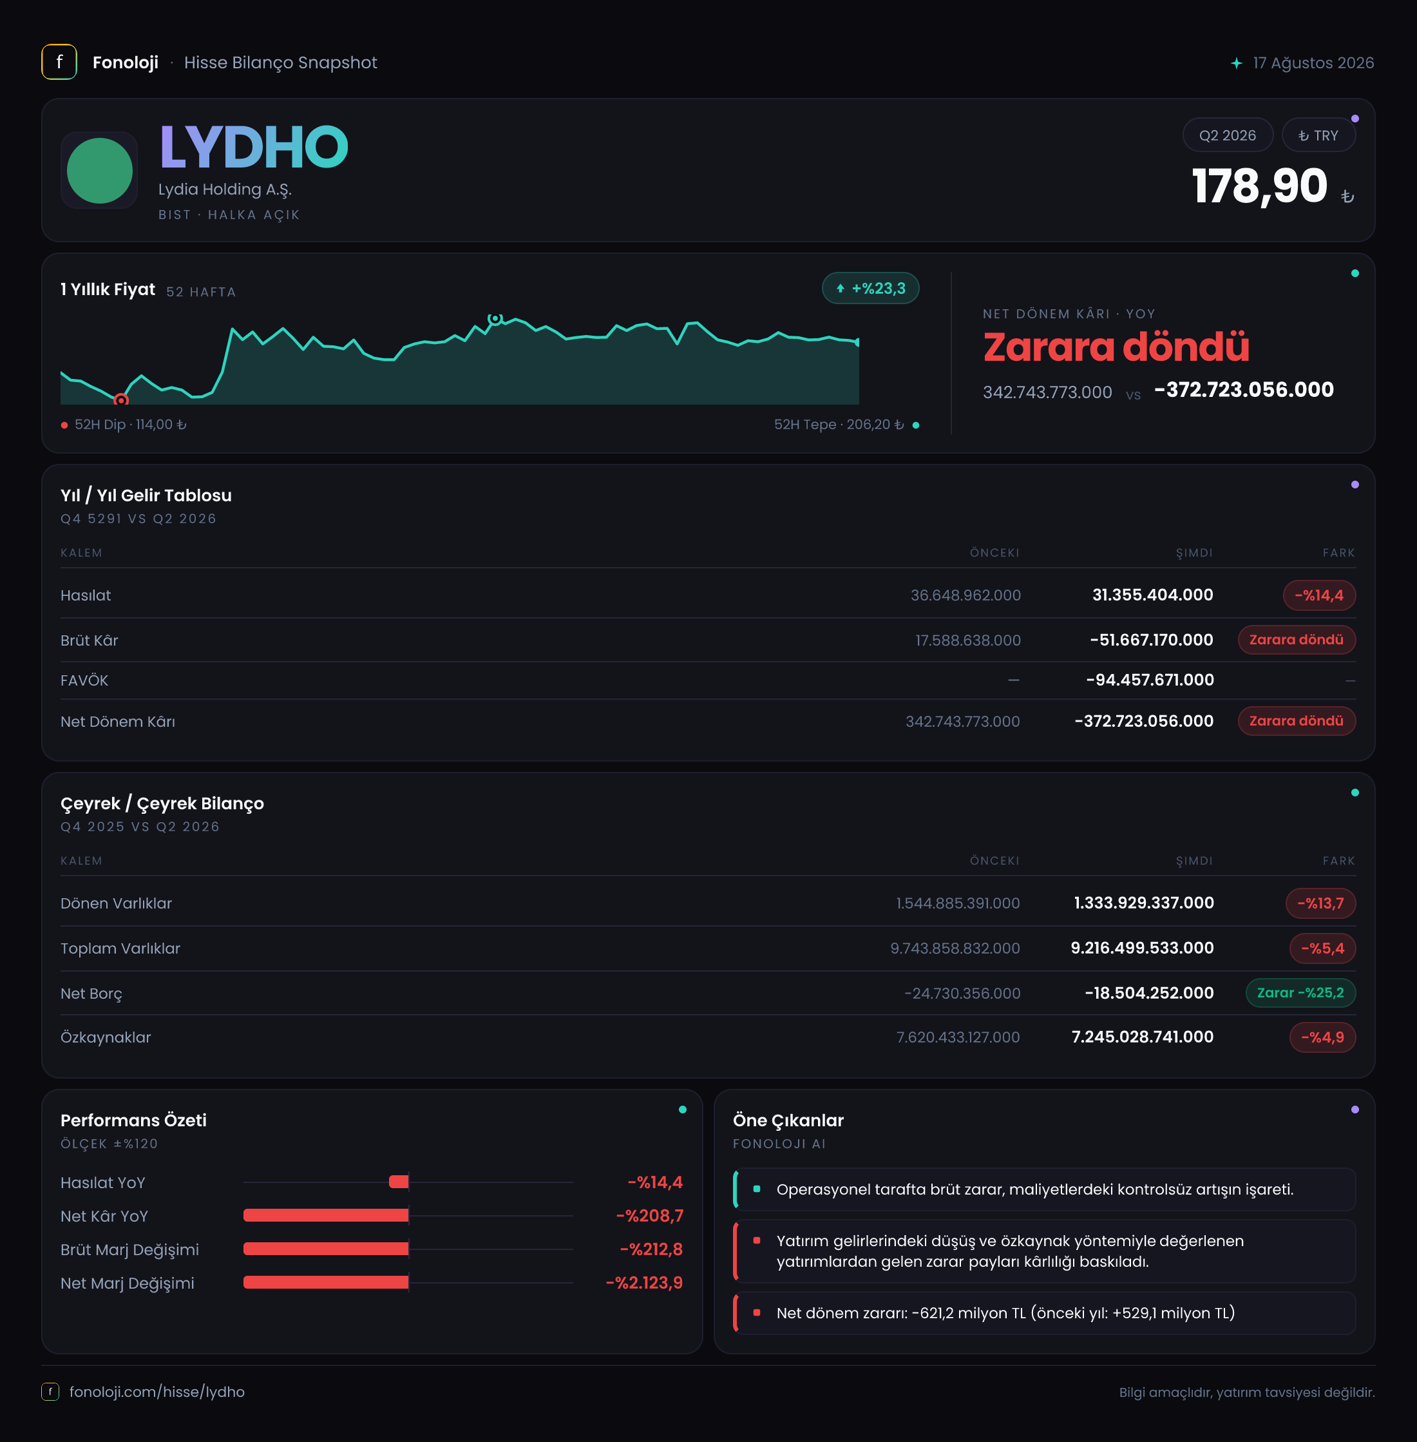Click the small footer Fonoloji logo icon
This screenshot has height=1442, width=1417.
(x=50, y=1391)
